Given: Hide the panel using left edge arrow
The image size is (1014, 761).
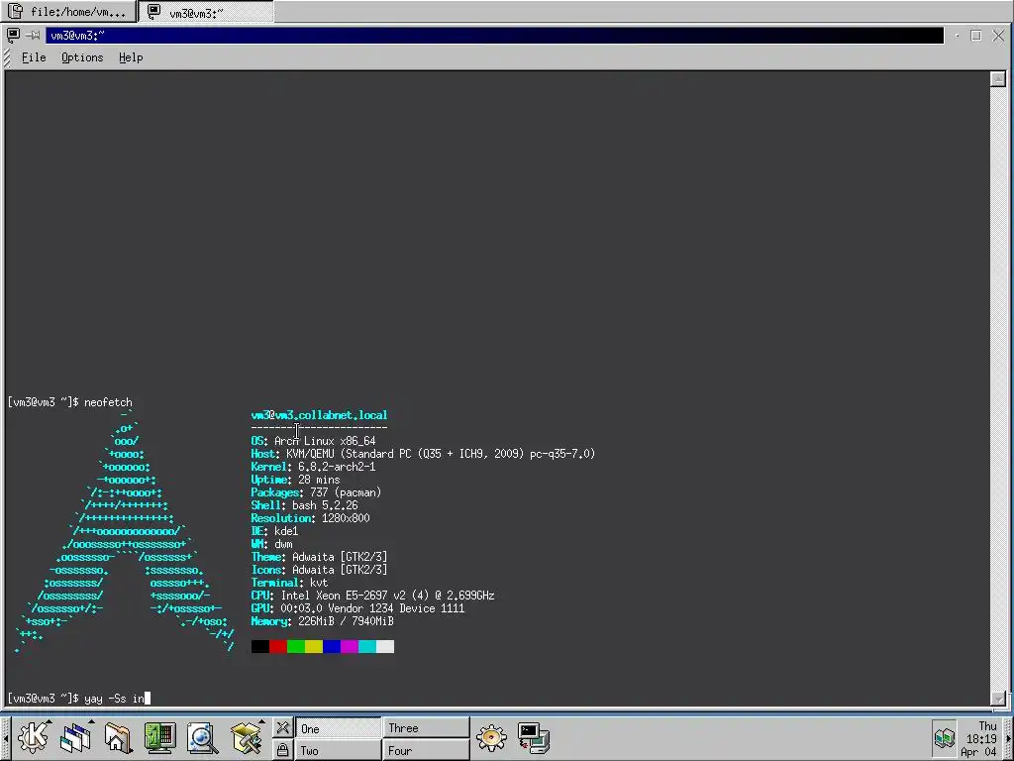Looking at the screenshot, I should 5,737.
